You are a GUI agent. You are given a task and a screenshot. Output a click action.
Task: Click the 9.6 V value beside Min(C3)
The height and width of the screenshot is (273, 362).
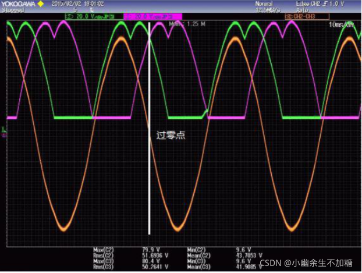[x=244, y=261]
